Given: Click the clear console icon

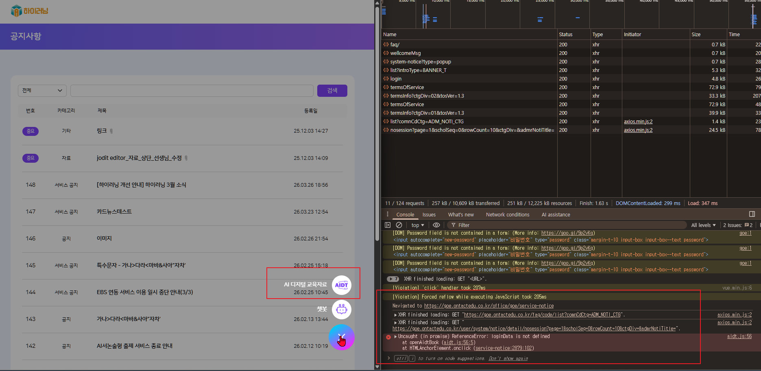Looking at the screenshot, I should (x=399, y=225).
